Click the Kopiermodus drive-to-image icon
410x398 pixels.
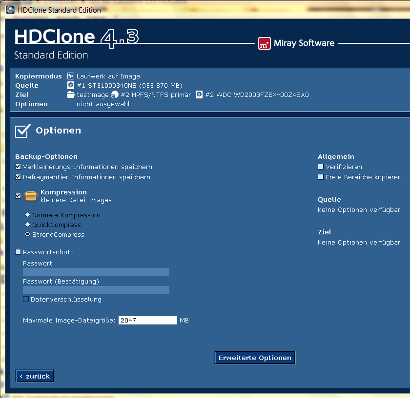click(x=71, y=76)
